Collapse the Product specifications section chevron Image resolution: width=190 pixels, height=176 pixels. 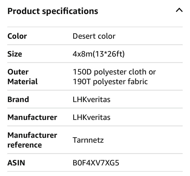(179, 11)
